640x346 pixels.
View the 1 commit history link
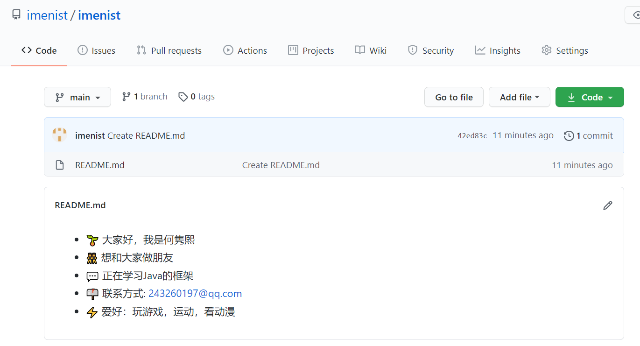pos(589,136)
